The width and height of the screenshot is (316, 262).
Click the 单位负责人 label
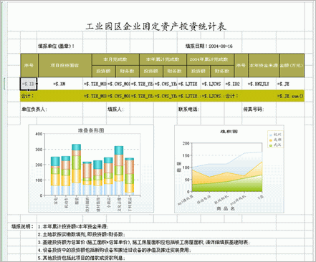pyautogui.click(x=34, y=110)
